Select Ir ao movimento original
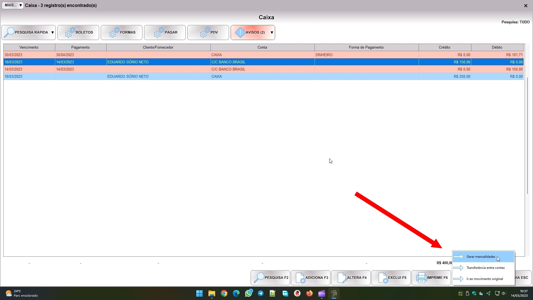The width and height of the screenshot is (533, 300). click(x=484, y=279)
